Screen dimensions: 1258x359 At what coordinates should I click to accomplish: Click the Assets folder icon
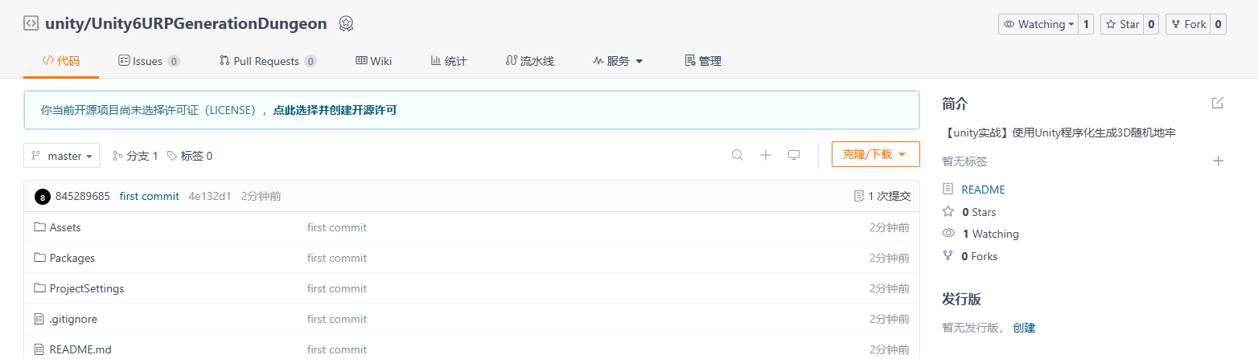(39, 227)
